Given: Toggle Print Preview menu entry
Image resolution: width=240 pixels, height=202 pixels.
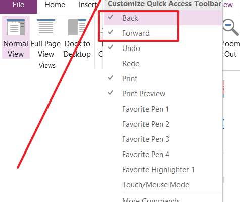Looking at the screenshot, I should click(163, 93).
